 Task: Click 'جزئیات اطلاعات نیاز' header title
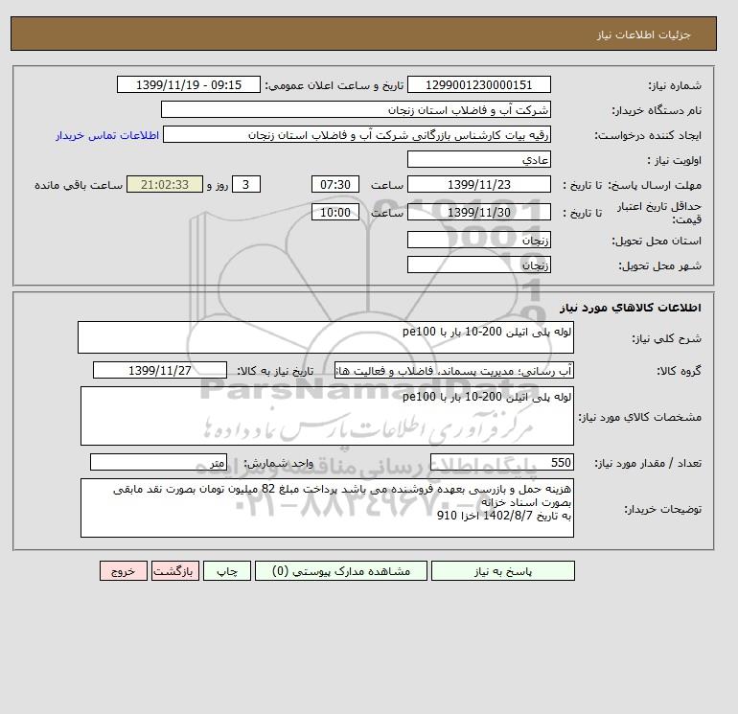(643, 35)
